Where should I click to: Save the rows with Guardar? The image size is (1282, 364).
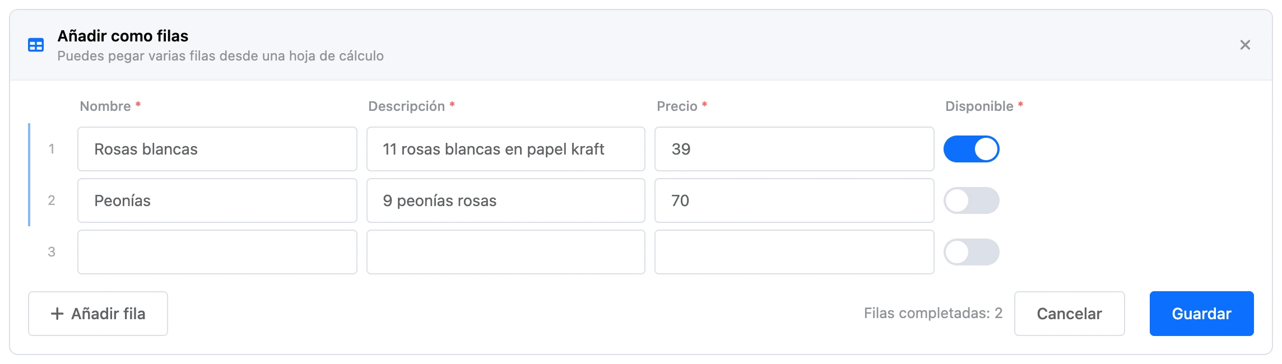pyautogui.click(x=1201, y=314)
